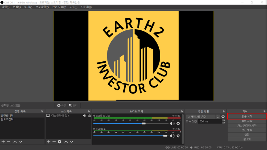
Task: Maximize or restore the OBS window
Action: pos(252,2)
